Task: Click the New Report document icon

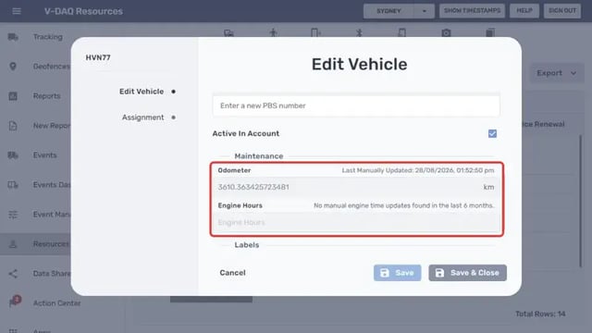Action: pos(13,126)
